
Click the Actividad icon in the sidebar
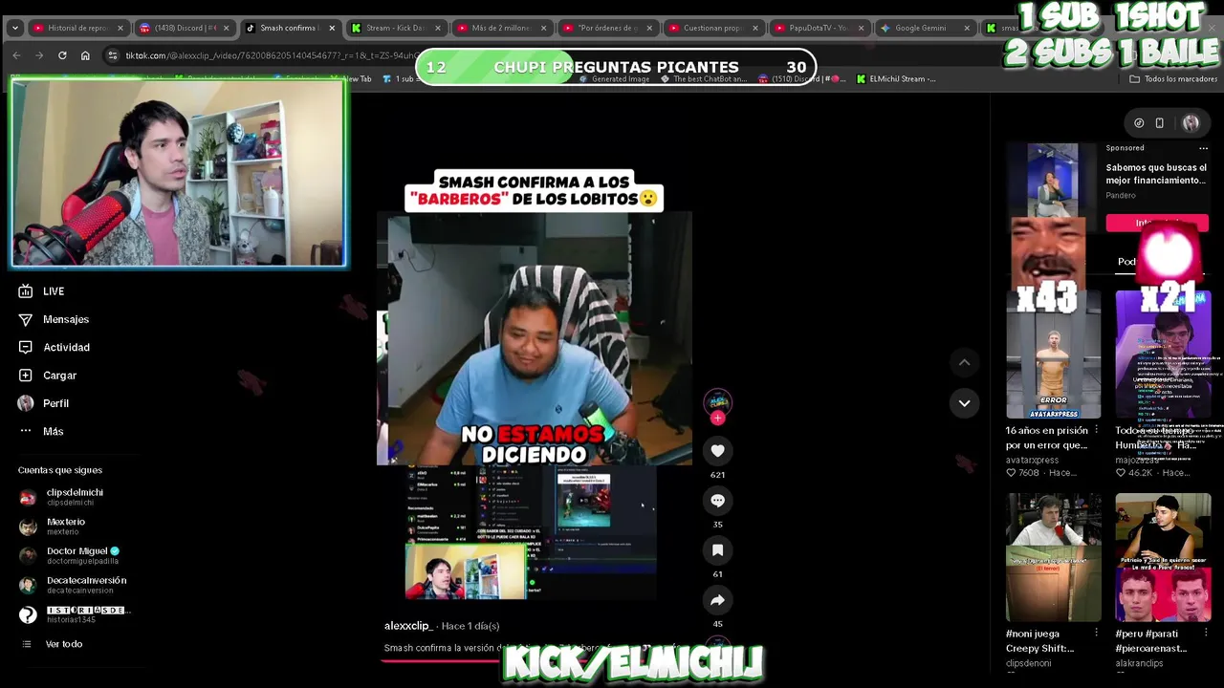point(26,347)
